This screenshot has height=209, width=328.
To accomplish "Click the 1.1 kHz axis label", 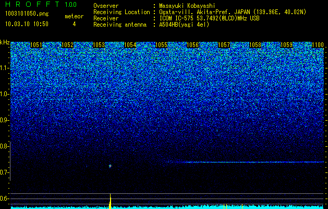I will [4, 68].
